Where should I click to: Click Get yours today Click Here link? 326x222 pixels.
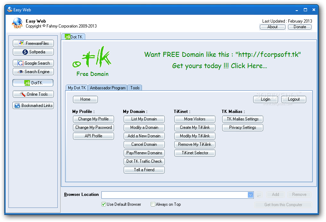coord(219,66)
